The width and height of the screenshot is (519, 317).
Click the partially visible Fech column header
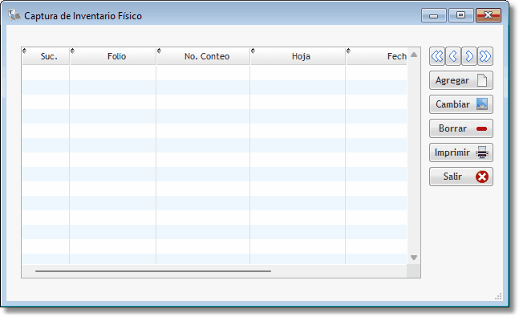coord(377,56)
